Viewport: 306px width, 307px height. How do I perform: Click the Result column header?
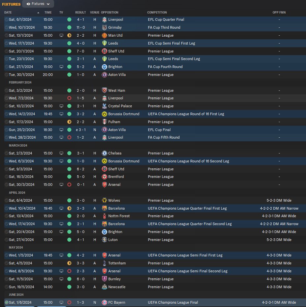81,12
